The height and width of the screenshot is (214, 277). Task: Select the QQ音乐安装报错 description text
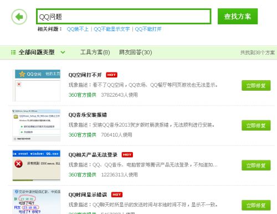coord(141,125)
